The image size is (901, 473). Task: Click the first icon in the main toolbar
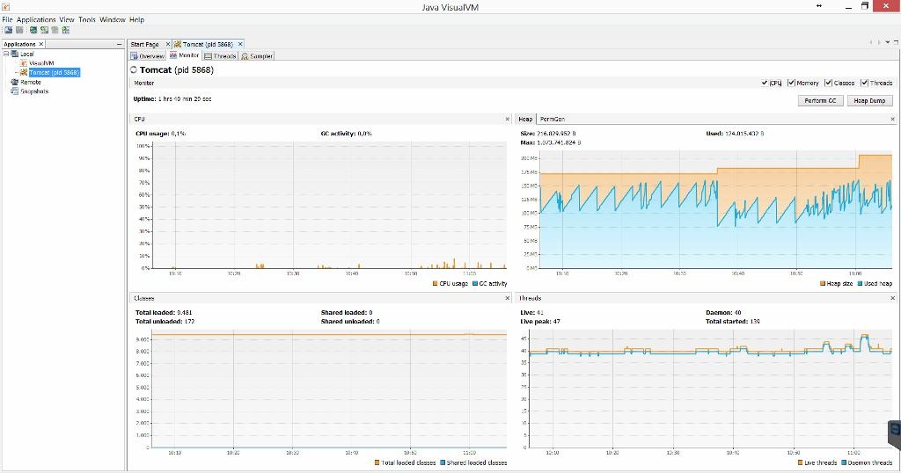[8, 30]
